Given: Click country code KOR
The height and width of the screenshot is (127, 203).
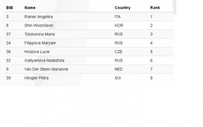Looking at the screenshot, I should pyautogui.click(x=119, y=25).
